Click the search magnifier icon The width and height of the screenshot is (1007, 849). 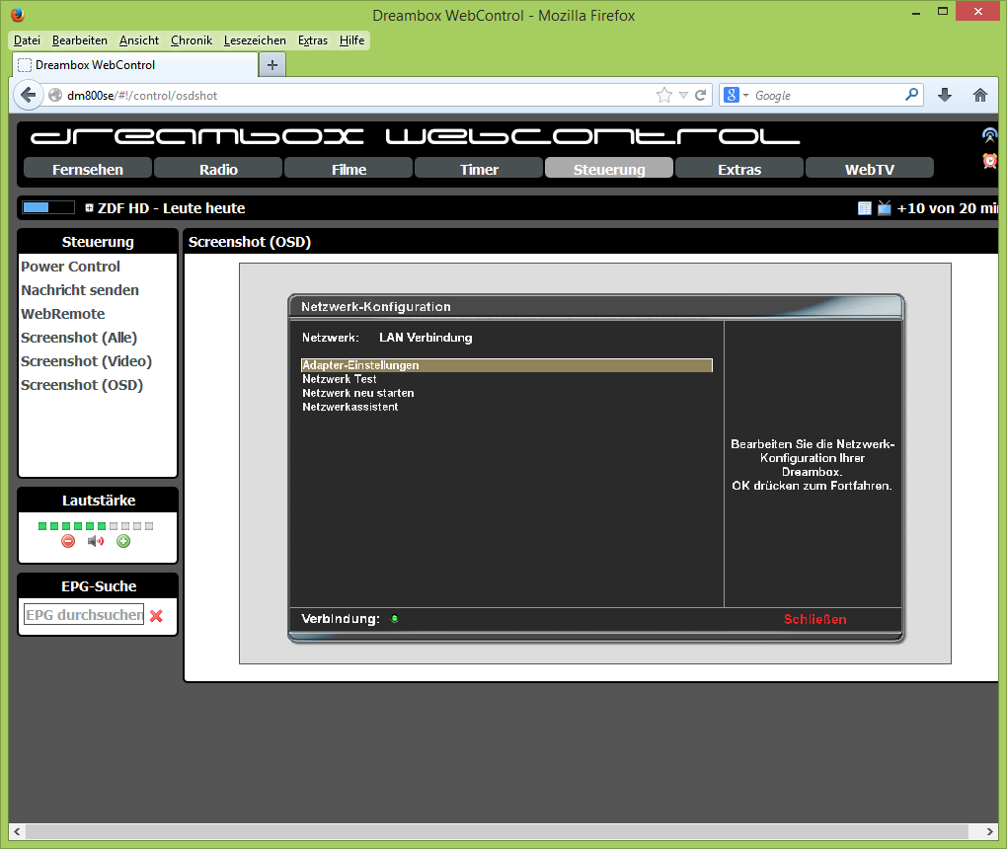click(911, 95)
